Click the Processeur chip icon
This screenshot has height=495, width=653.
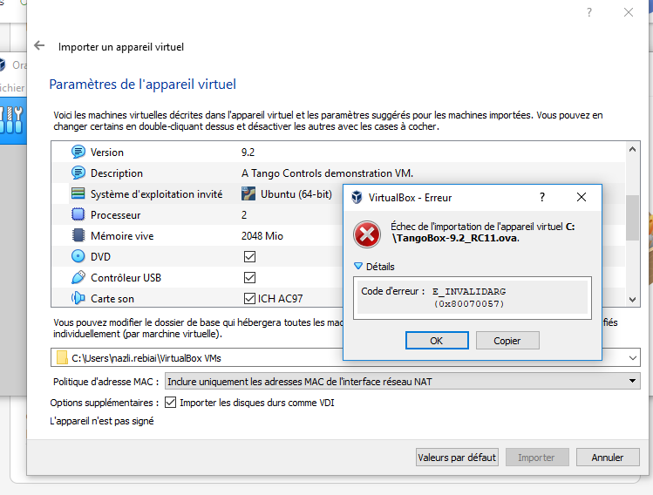78,214
